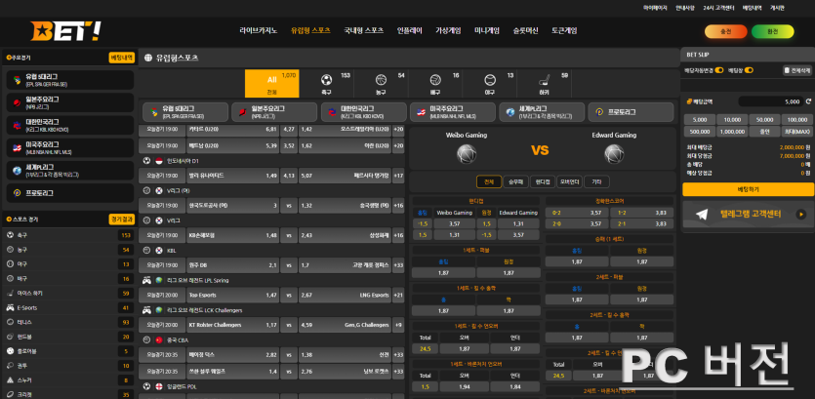The width and height of the screenshot is (815, 399).
Task: Select the basketball sport filter icon
Action: click(381, 80)
